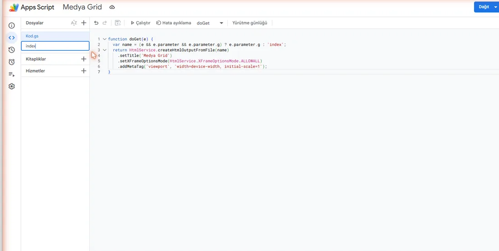The image size is (499, 251).
Task: Click on the setXFrameOptionsMode code line
Action: click(190, 61)
